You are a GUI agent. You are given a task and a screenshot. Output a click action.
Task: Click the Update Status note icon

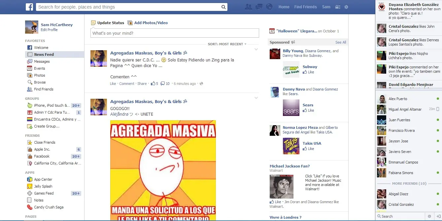coord(93,23)
